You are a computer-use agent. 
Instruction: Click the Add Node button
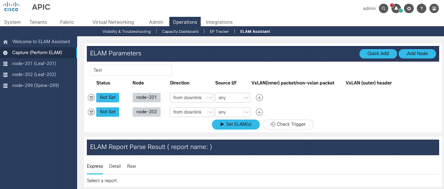(417, 53)
